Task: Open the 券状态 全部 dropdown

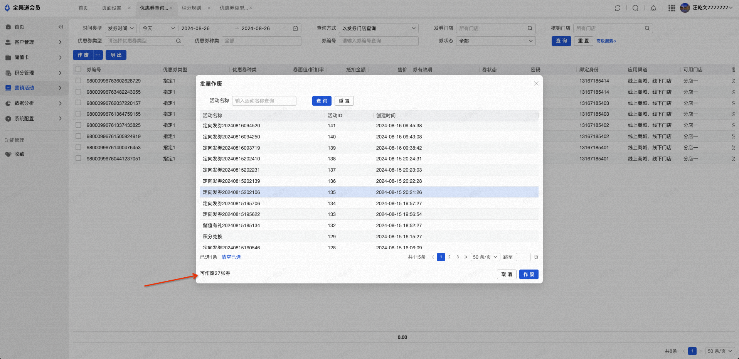Action: (496, 41)
